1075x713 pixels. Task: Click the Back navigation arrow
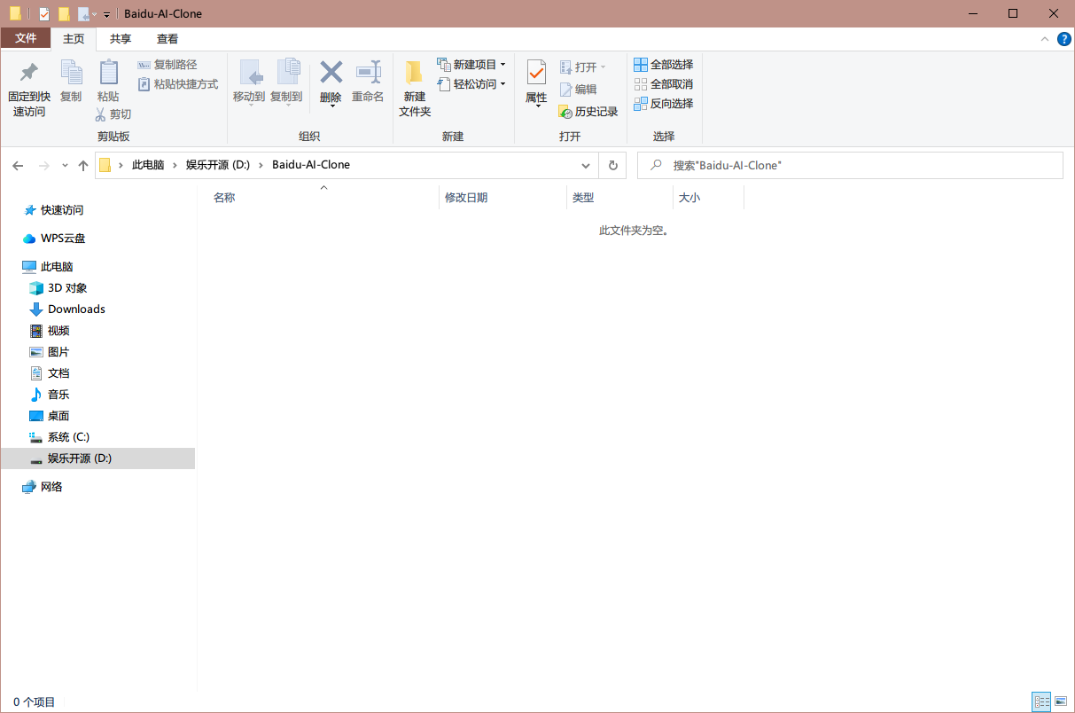coord(18,166)
